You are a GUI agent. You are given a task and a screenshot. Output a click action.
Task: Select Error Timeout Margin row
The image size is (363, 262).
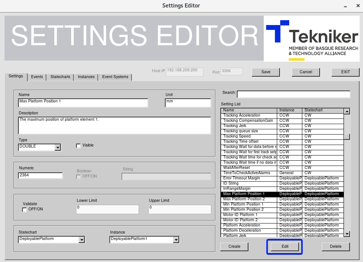(x=282, y=178)
